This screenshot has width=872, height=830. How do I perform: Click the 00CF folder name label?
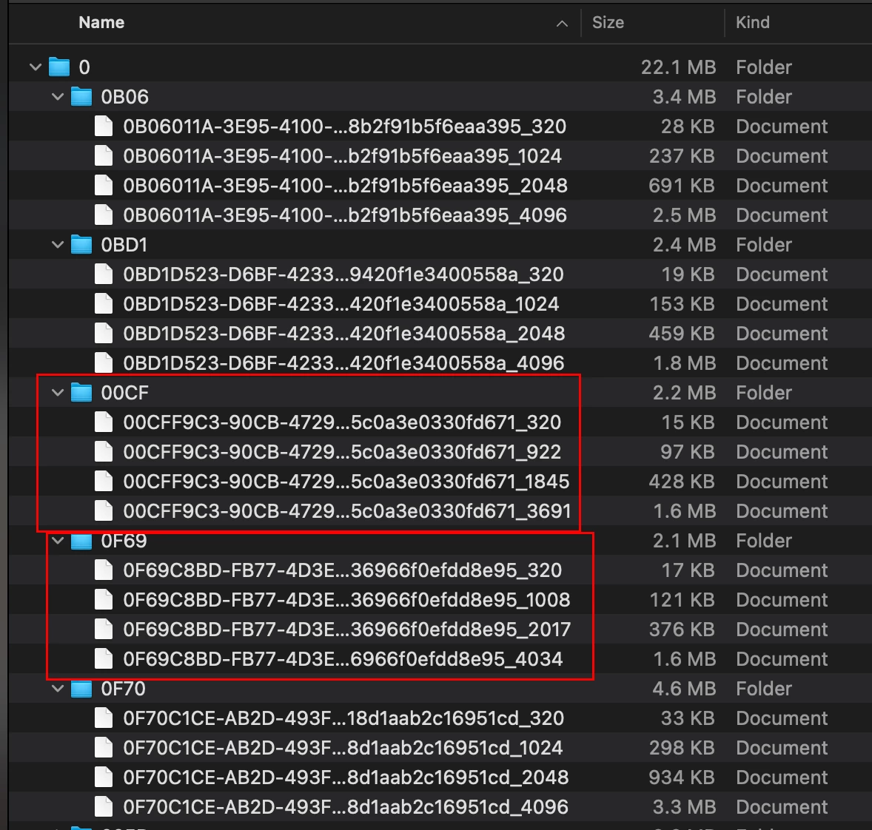click(x=124, y=393)
